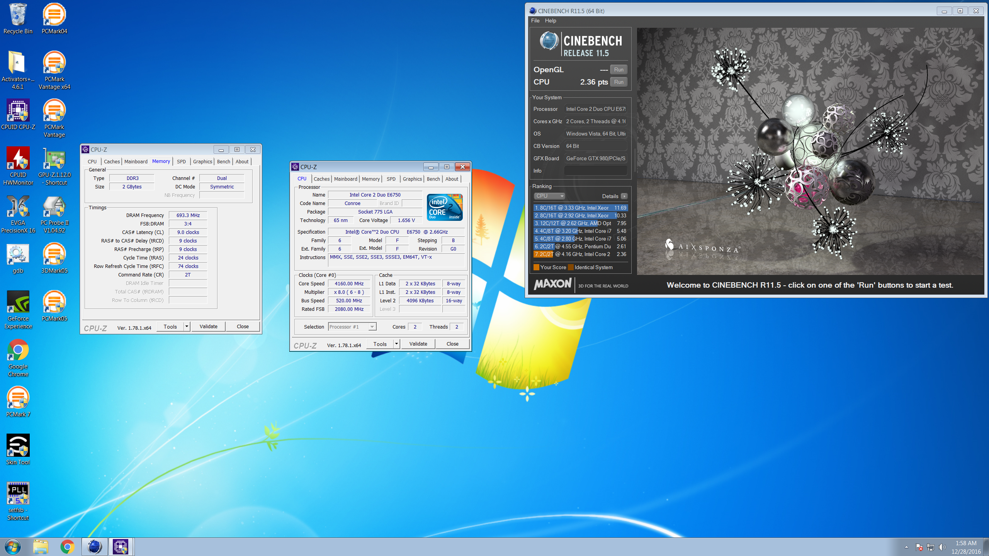Click the Info input field in Cinebench
Screen dimensions: 989x556
coord(595,171)
